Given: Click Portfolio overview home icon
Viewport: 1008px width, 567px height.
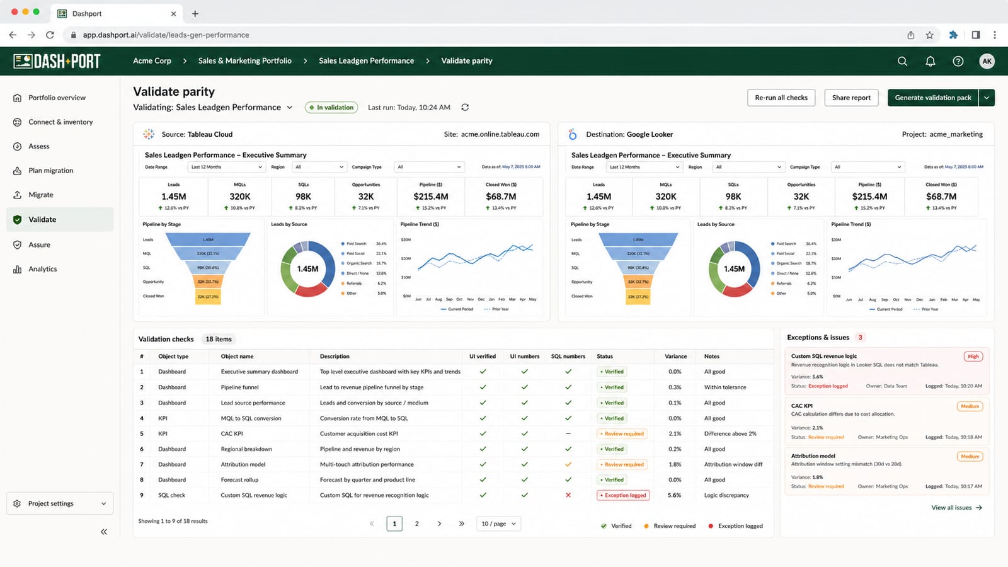Looking at the screenshot, I should (18, 98).
